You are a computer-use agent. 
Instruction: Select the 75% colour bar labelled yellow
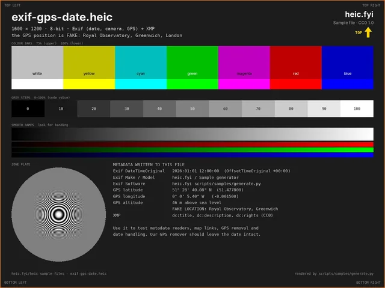tap(89, 62)
